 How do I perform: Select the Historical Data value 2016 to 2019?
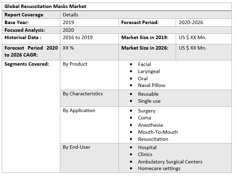coord(78,37)
